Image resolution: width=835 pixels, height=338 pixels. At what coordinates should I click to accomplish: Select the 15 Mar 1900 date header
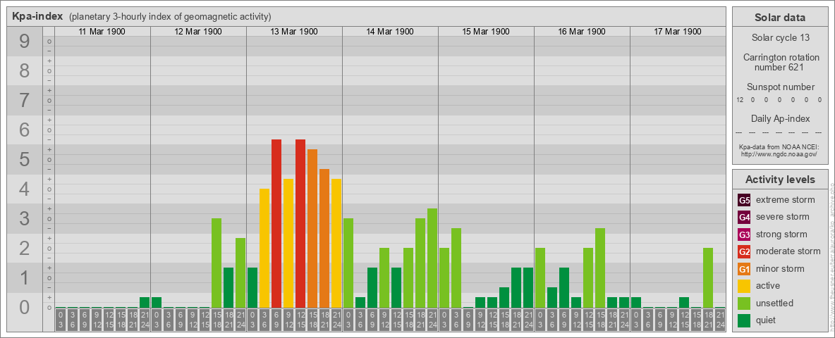pyautogui.click(x=486, y=32)
